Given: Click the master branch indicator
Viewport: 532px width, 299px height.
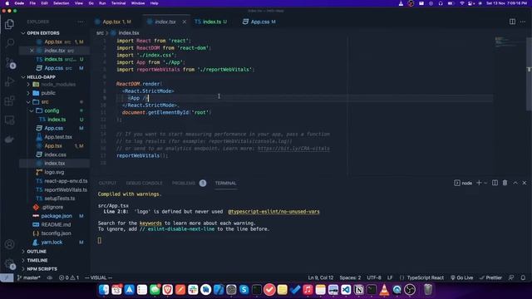Looking at the screenshot, I should pyautogui.click(x=28, y=277).
